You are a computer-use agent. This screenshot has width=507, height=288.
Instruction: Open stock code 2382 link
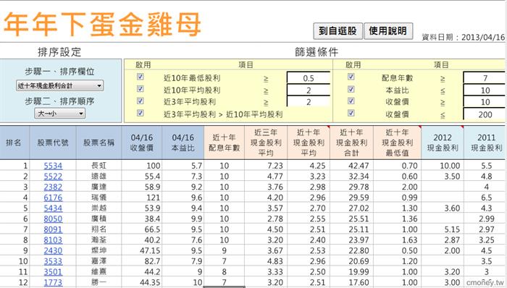click(x=53, y=187)
